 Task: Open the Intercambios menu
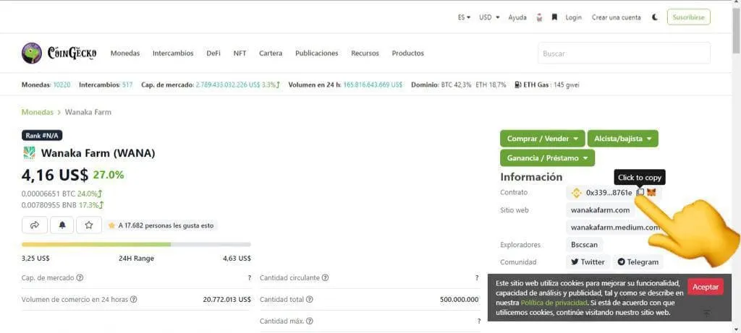tap(173, 53)
